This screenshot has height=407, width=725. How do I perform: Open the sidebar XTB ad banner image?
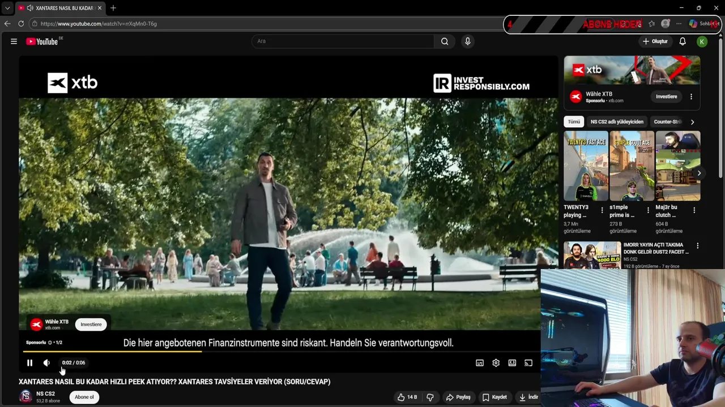632,70
